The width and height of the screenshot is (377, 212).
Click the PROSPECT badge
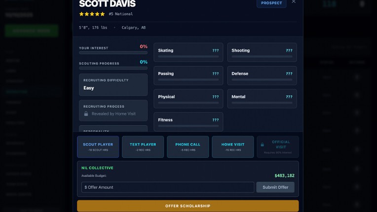[x=271, y=3]
